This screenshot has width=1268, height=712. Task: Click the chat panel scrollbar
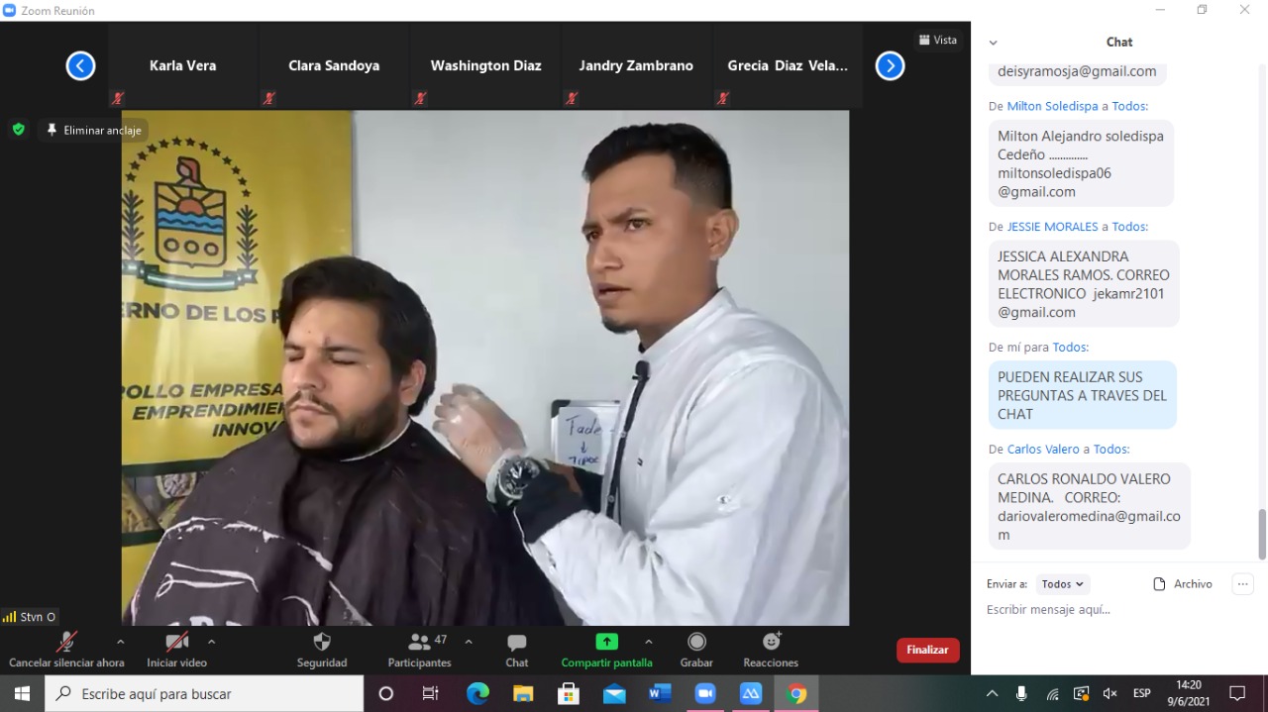point(1262,535)
